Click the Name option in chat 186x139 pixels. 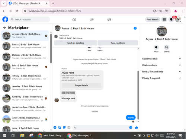[100, 49]
